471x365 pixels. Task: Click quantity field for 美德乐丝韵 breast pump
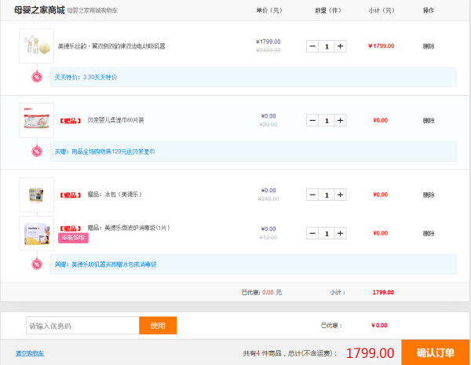click(327, 46)
